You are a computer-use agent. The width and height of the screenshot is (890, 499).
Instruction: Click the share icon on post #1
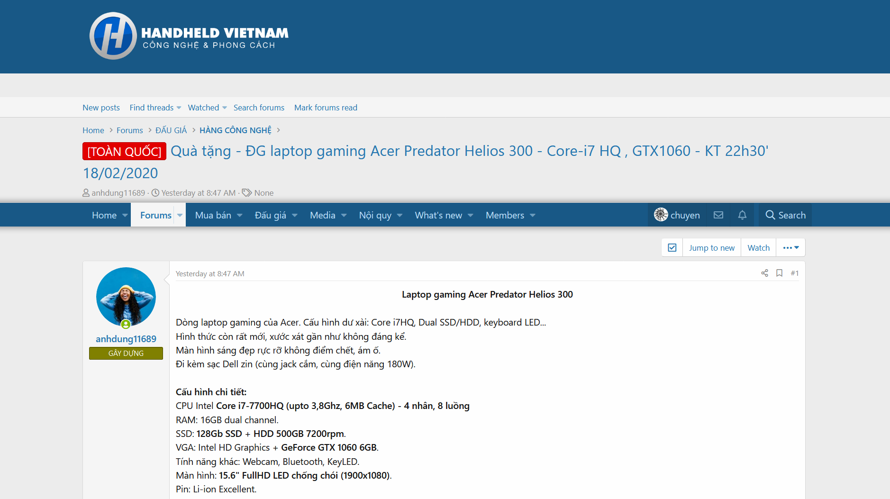[764, 273]
